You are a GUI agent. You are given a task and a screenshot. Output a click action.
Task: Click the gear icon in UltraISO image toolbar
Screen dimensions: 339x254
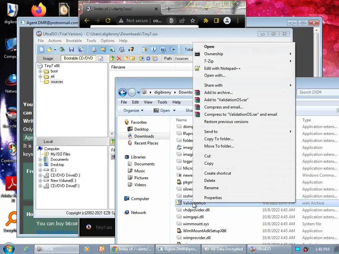click(x=148, y=59)
